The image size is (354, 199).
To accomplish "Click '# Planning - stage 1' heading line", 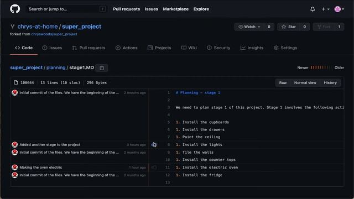I will click(198, 92).
